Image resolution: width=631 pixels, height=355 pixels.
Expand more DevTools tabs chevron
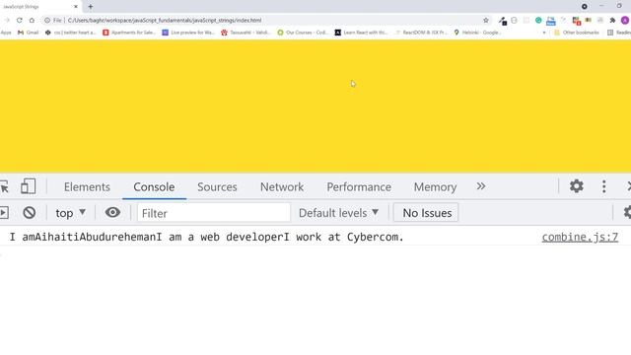(481, 186)
